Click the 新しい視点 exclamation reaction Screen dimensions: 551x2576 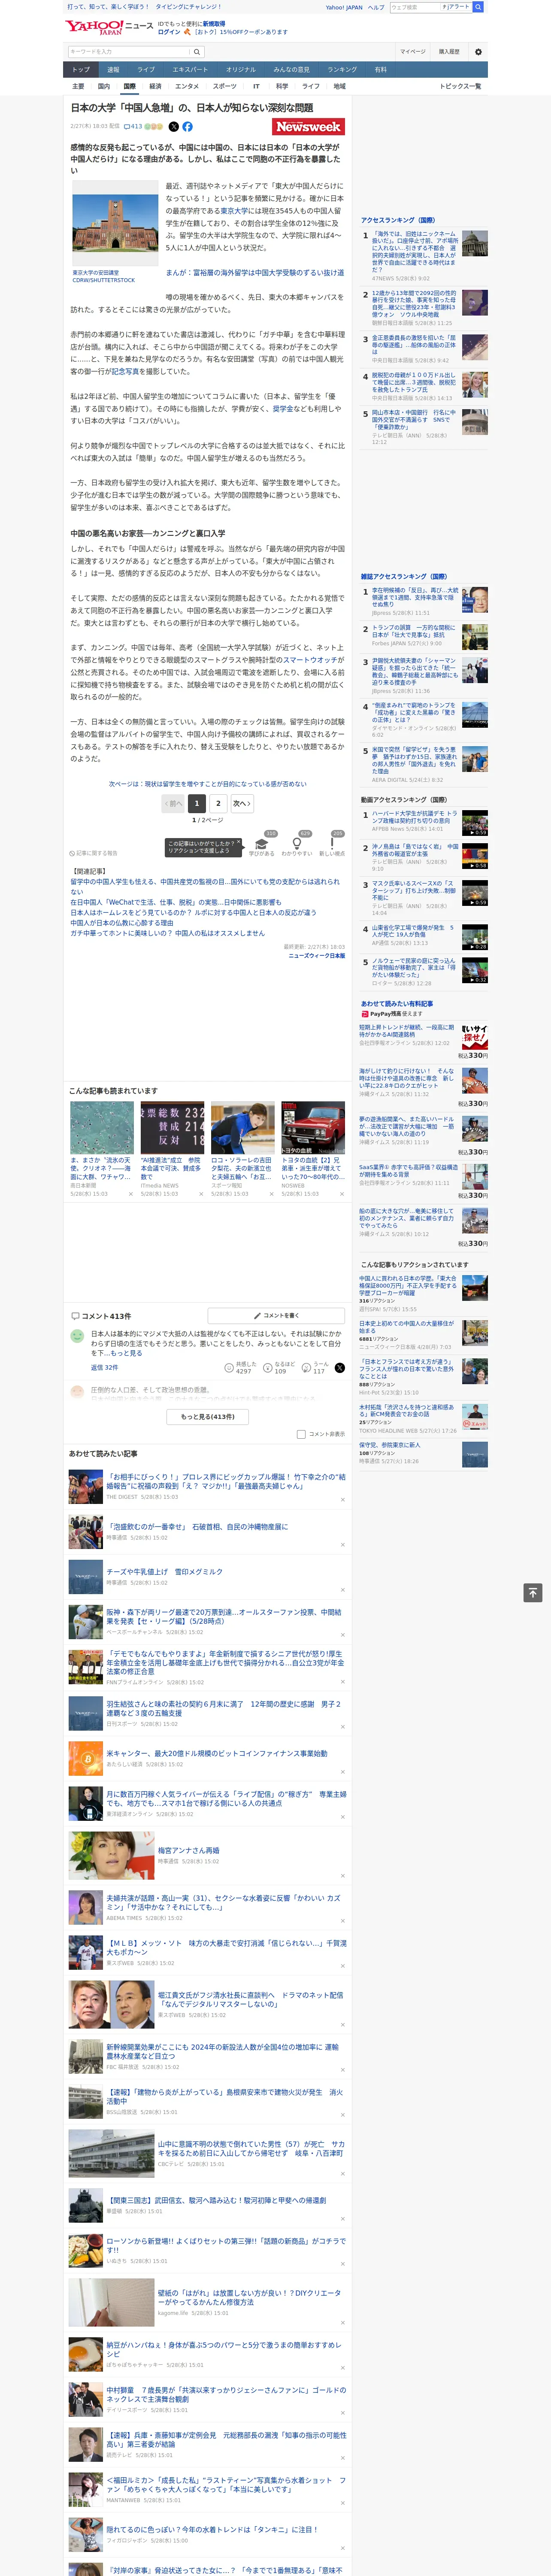[332, 843]
